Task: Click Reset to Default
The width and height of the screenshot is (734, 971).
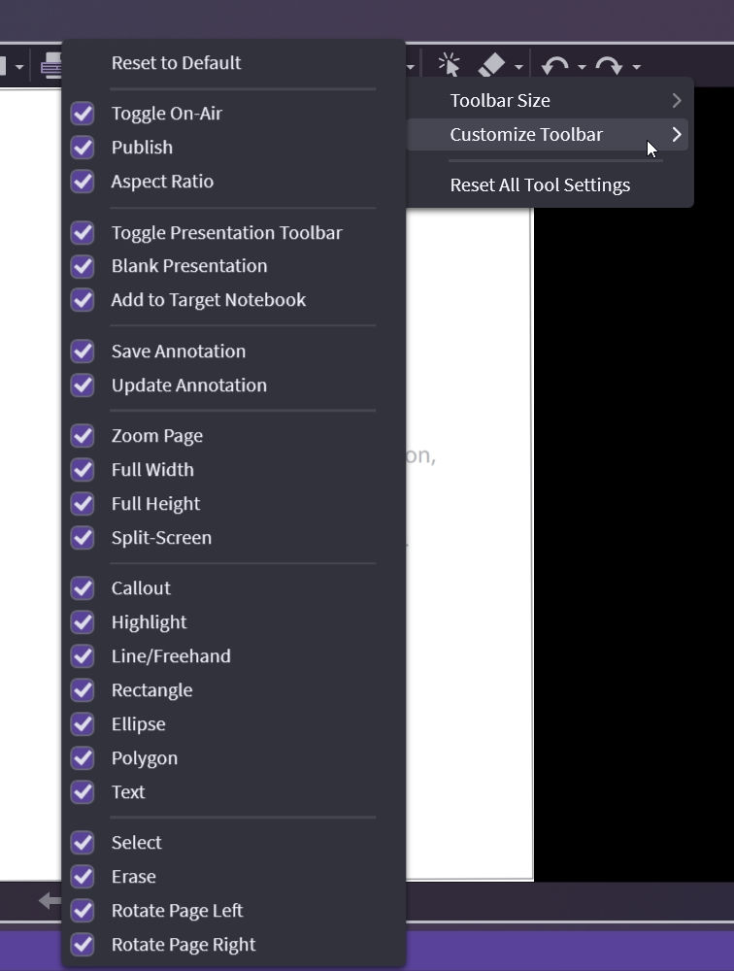Action: 176,63
